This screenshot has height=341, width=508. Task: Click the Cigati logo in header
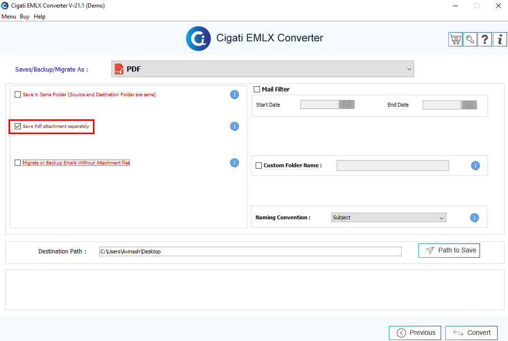click(x=198, y=38)
